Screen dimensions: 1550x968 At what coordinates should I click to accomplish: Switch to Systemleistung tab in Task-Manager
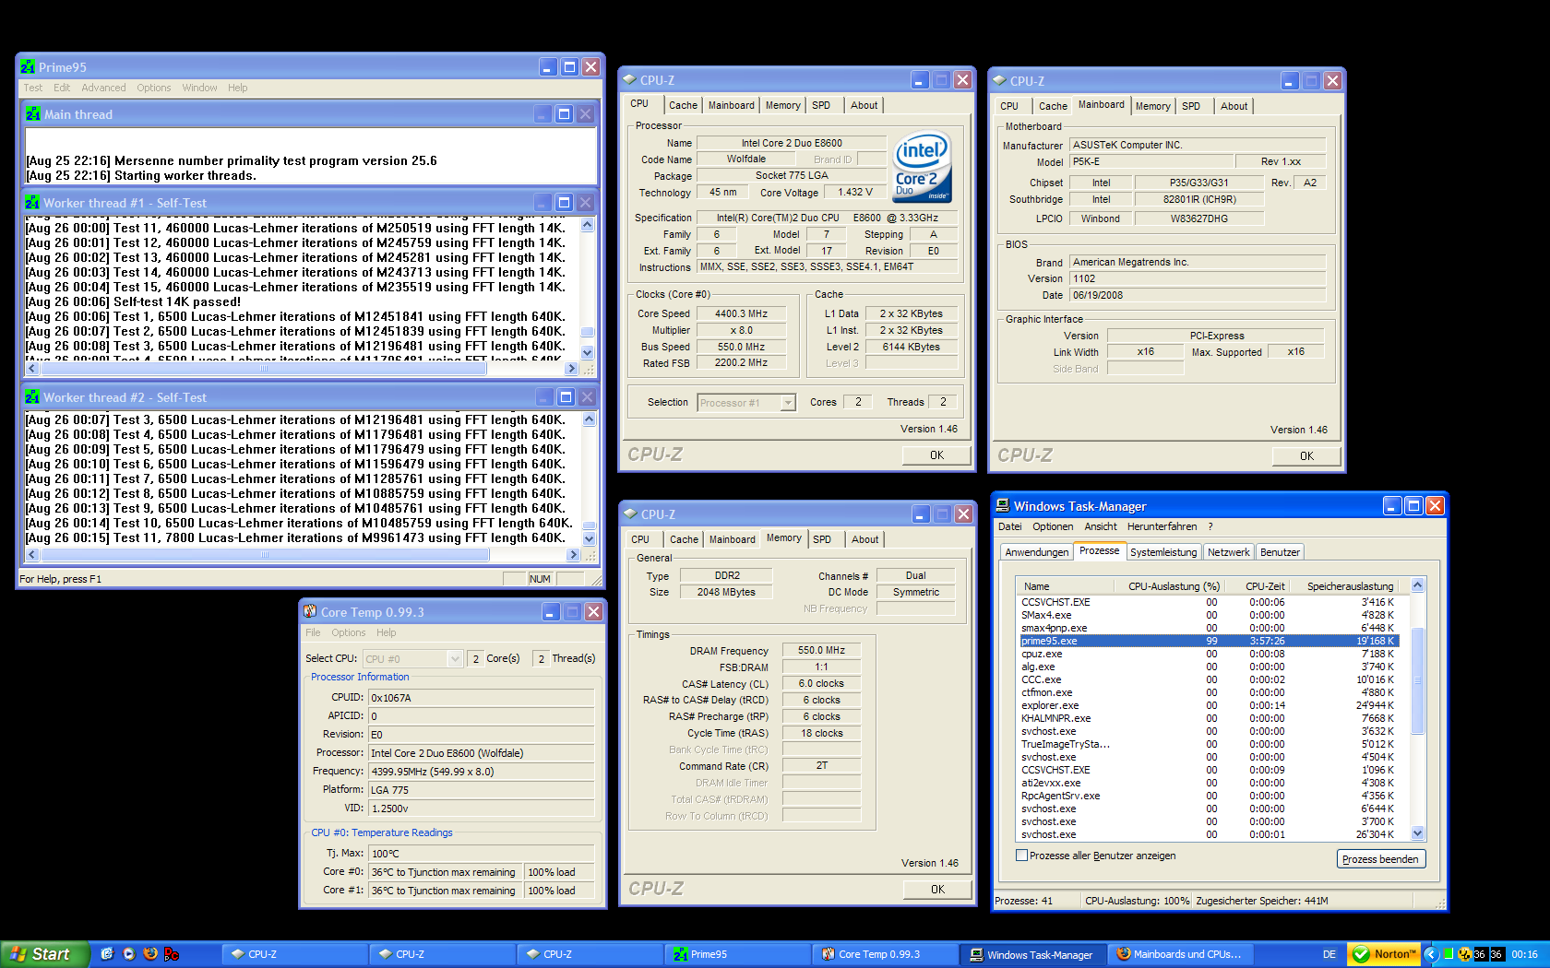point(1163,552)
